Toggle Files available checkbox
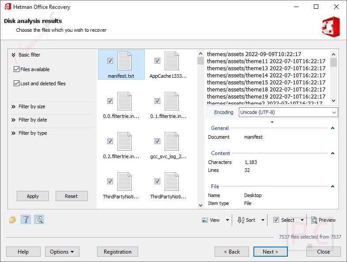The width and height of the screenshot is (347, 262). [17, 69]
